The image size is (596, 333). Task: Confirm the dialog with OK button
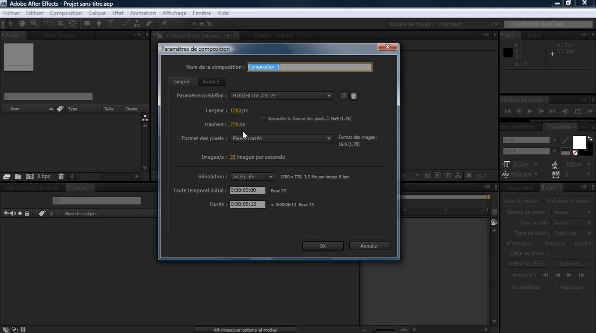323,246
